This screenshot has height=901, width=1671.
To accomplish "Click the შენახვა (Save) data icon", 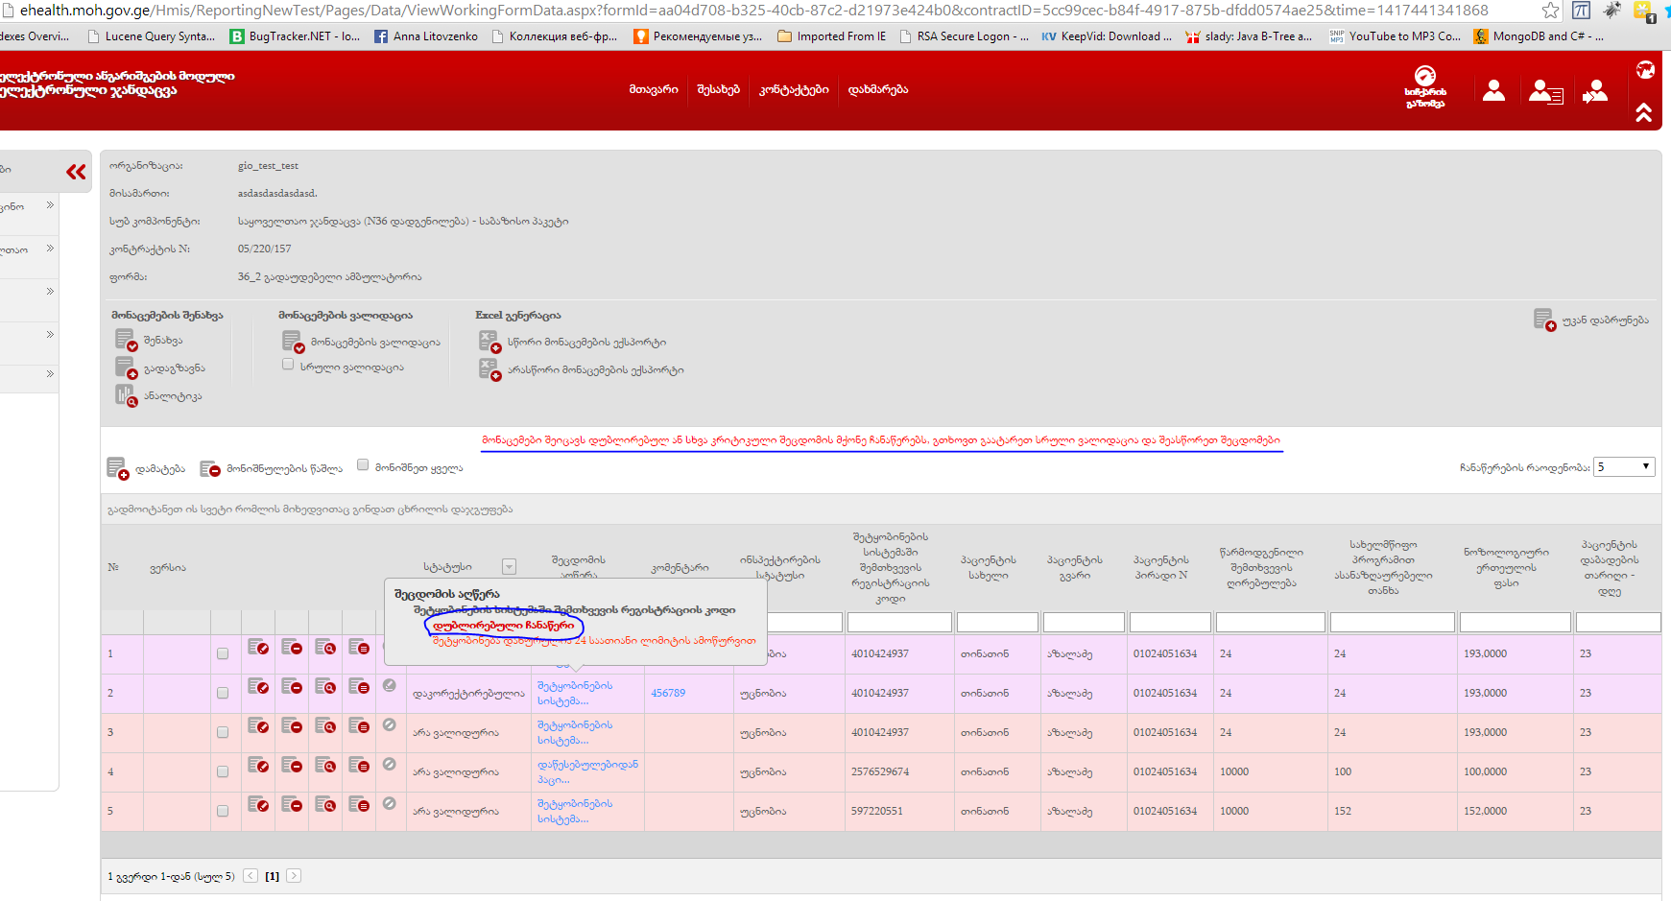I will point(126,340).
